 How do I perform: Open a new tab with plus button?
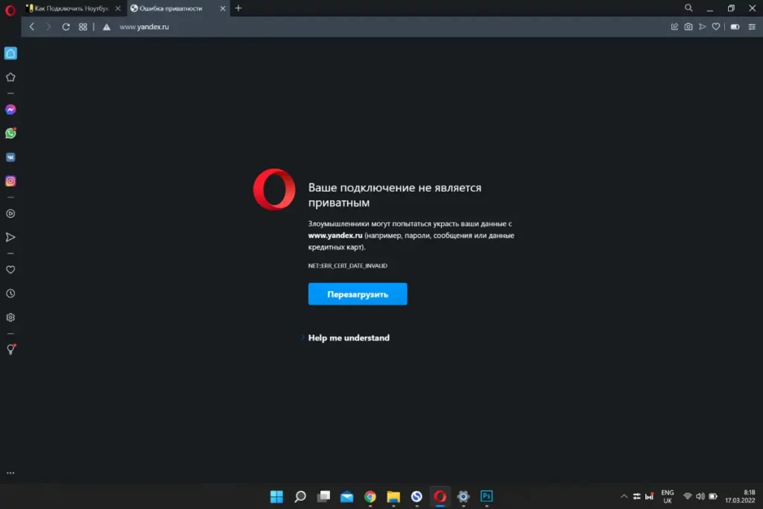click(x=238, y=8)
